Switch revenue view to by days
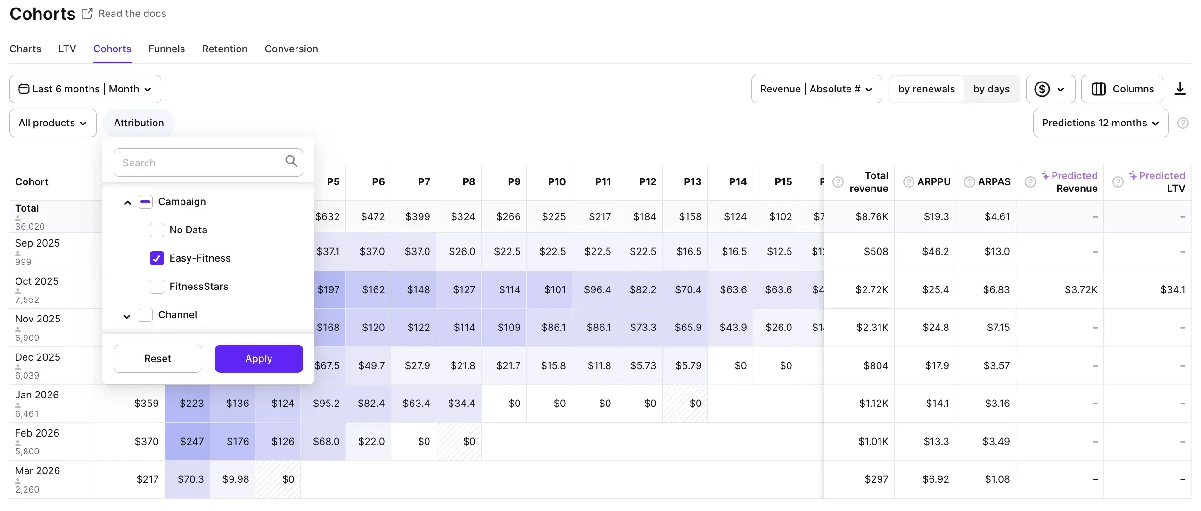 point(991,89)
